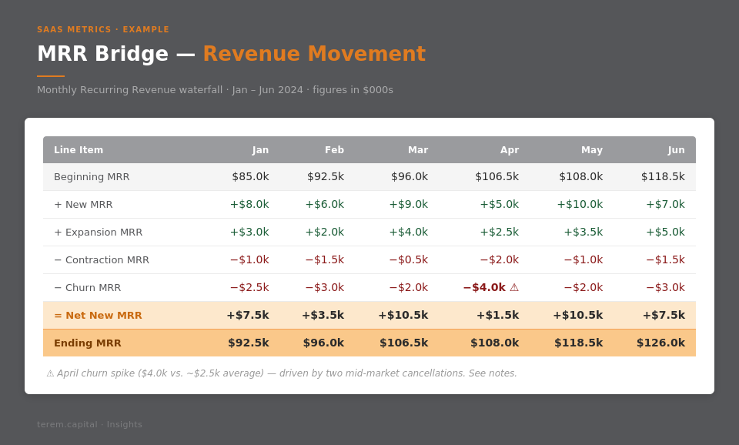This screenshot has width=739, height=445.
Task: Click the Jan column header
Action: point(260,150)
